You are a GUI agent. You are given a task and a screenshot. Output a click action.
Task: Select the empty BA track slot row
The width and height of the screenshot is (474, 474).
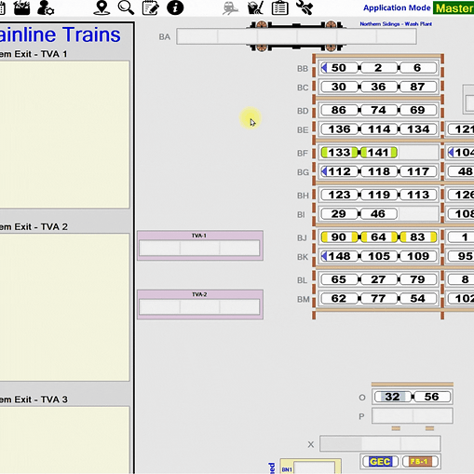296,36
